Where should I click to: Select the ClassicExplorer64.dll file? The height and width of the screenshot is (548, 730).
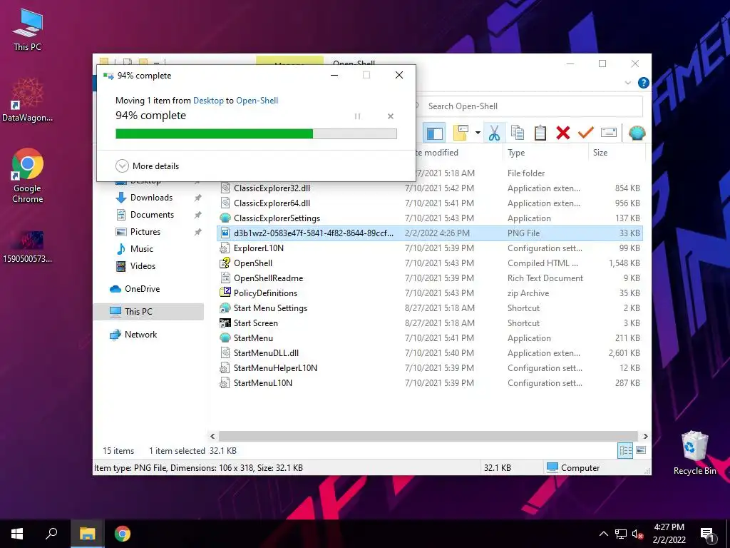pos(272,203)
